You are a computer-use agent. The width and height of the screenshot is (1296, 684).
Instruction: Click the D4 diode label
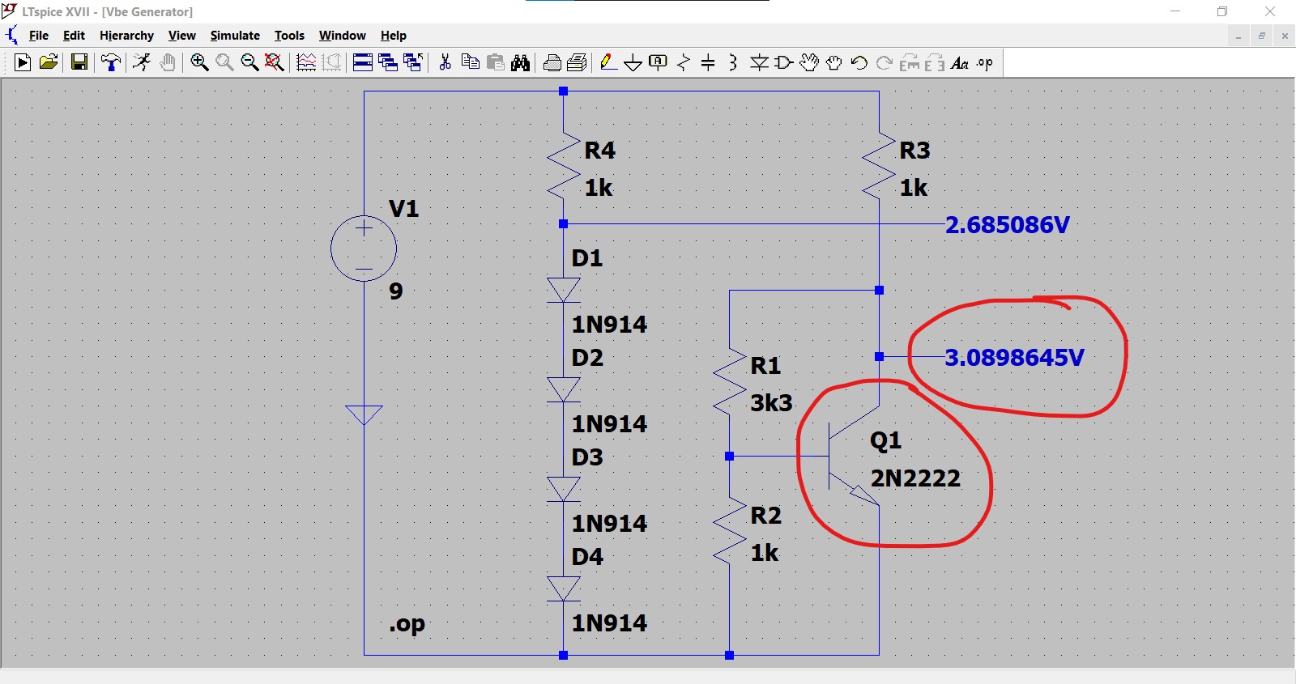[587, 557]
